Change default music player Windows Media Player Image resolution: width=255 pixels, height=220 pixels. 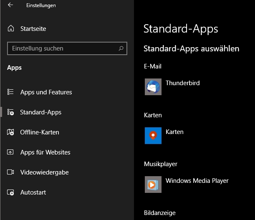coord(197,181)
